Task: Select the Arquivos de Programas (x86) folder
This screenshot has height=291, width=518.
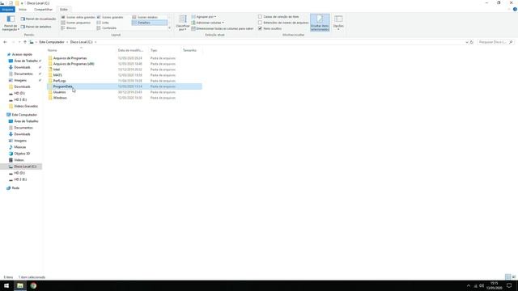Action: click(74, 64)
